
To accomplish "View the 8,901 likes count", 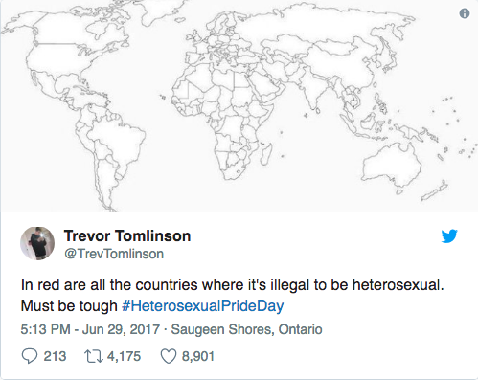I will pyautogui.click(x=198, y=356).
